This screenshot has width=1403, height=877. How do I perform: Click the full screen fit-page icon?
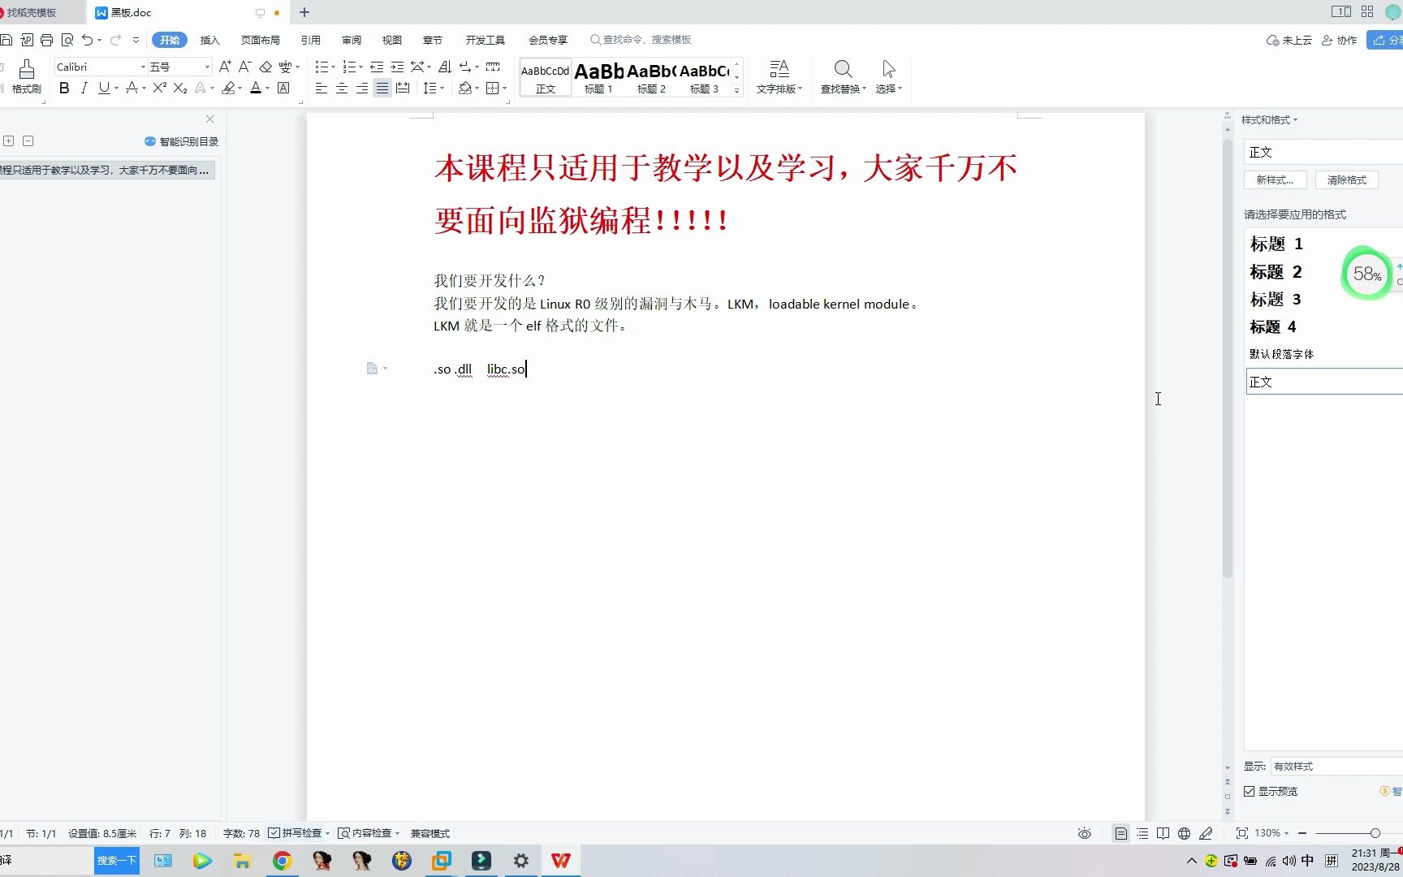(1241, 833)
